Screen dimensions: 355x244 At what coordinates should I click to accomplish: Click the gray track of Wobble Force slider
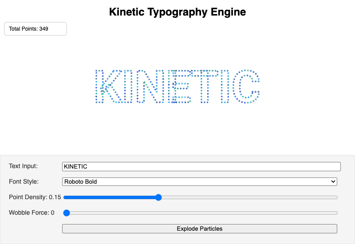click(204, 213)
